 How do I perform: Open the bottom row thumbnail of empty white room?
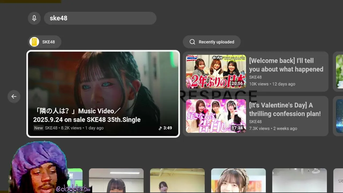tap(300, 180)
